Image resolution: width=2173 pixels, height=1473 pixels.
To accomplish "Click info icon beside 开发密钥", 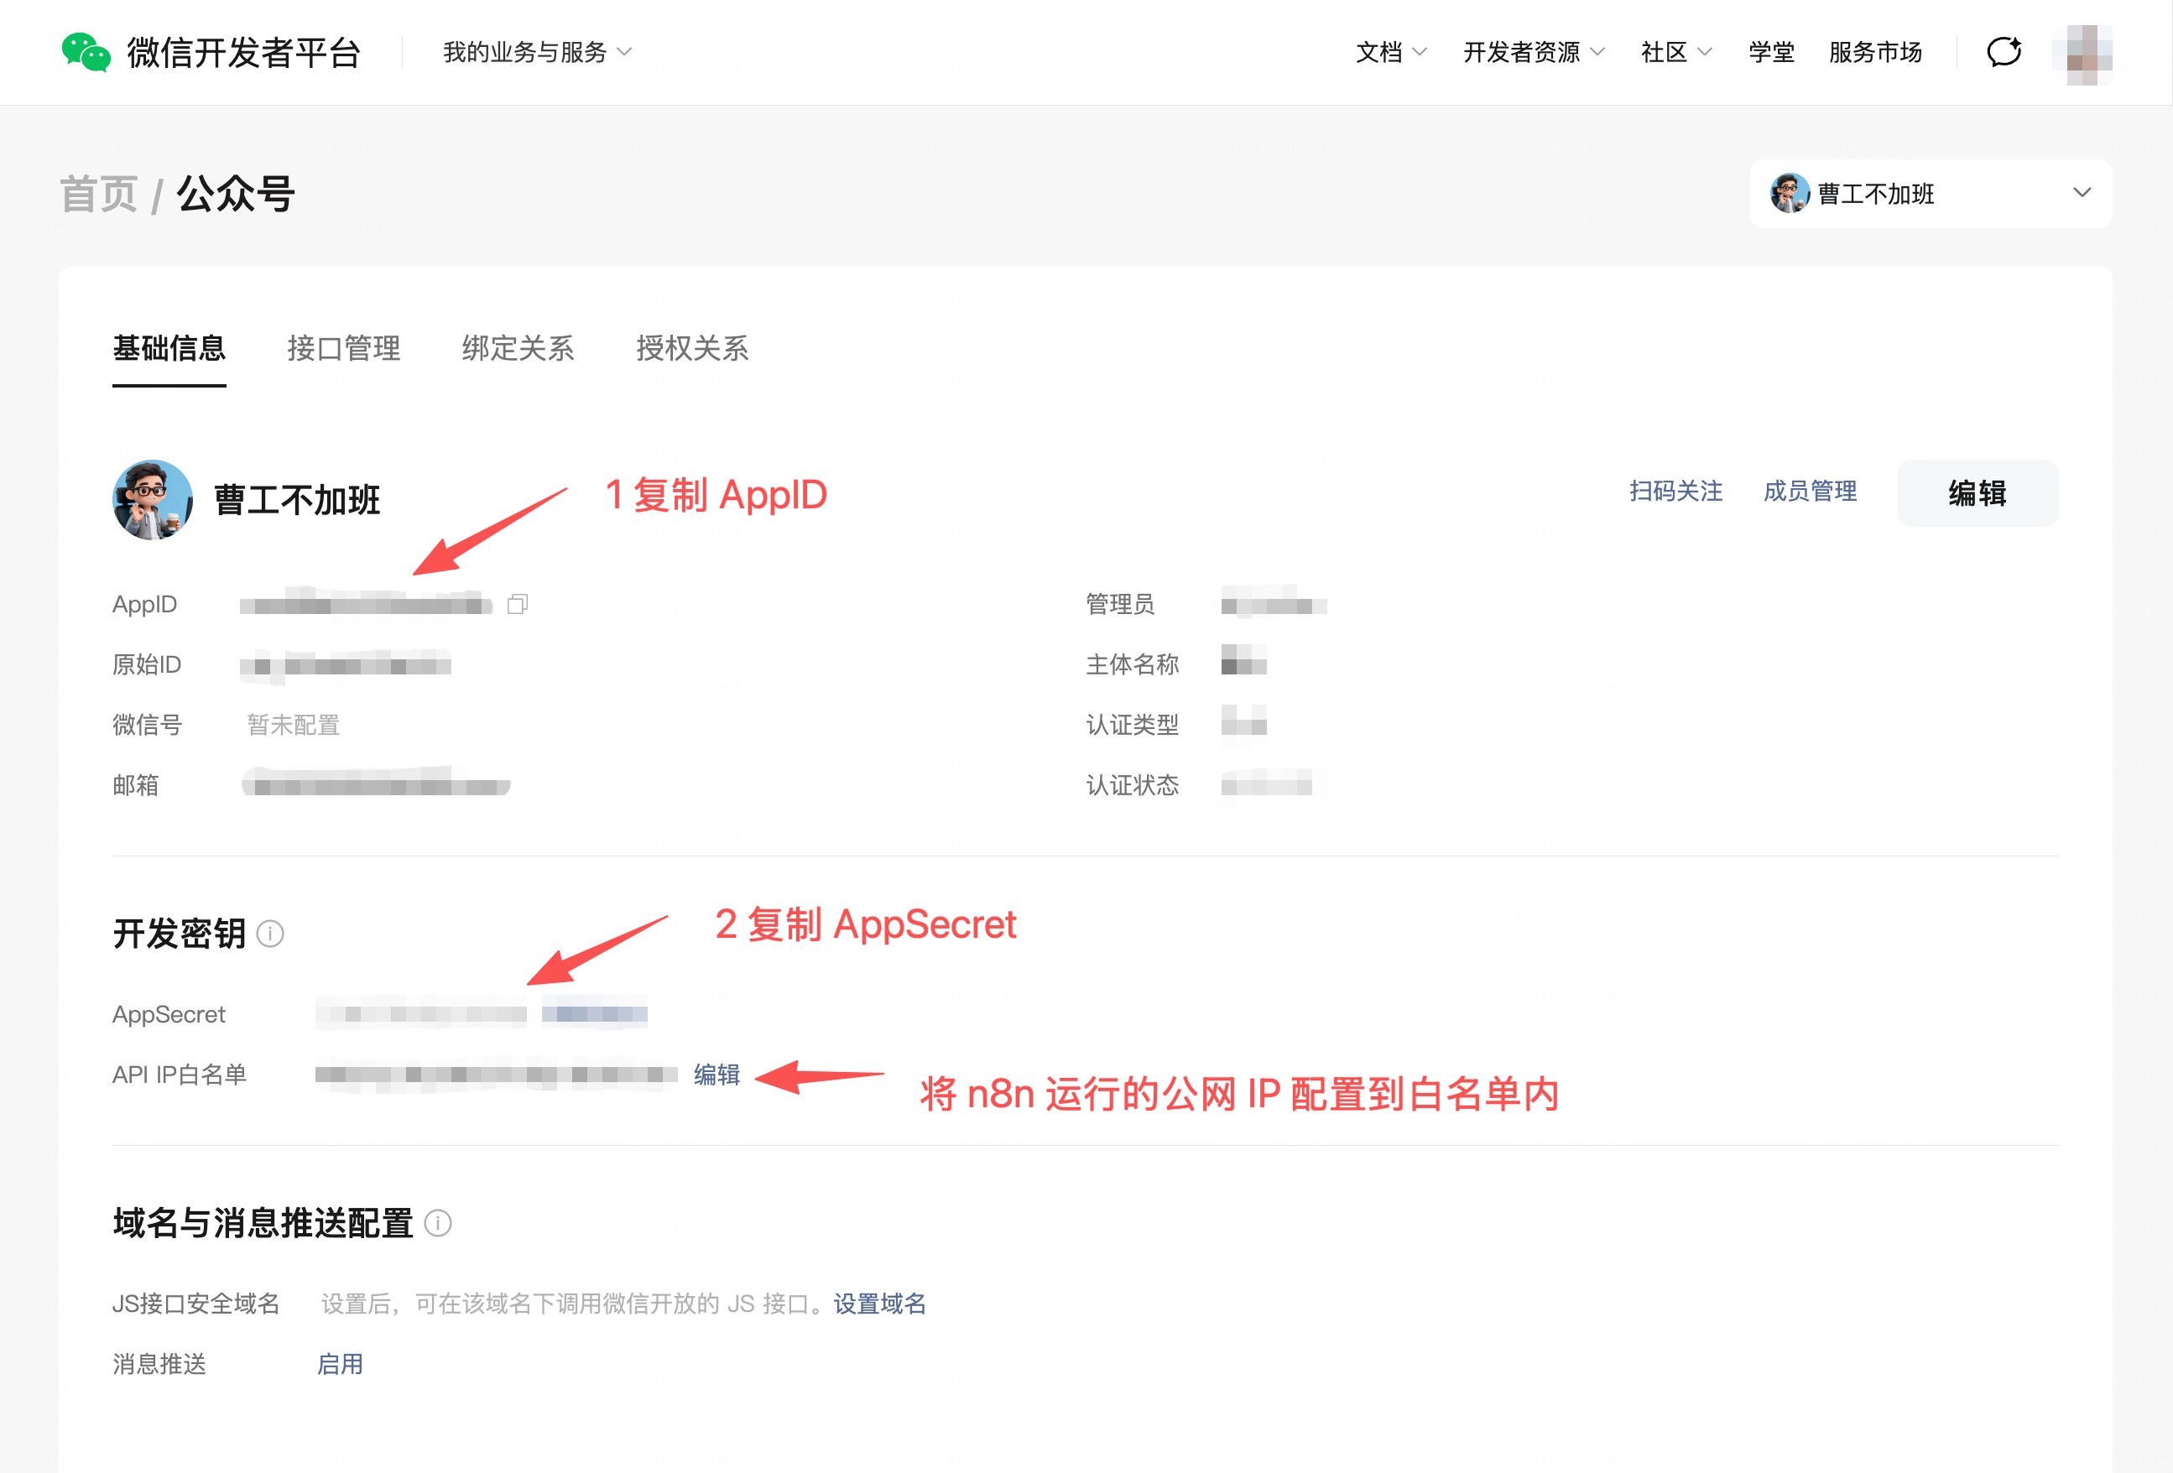I will (x=270, y=934).
